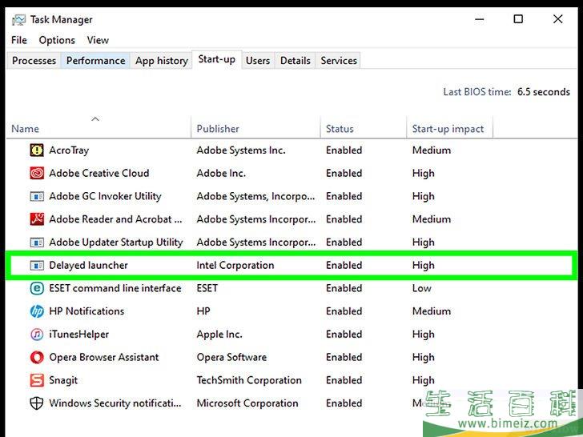Click the Apple Inc. publisher cell

[219, 335]
